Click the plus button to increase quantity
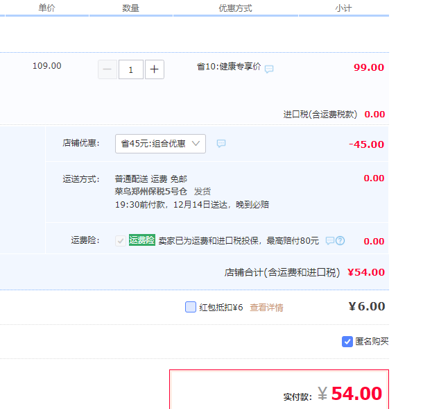 coord(155,69)
